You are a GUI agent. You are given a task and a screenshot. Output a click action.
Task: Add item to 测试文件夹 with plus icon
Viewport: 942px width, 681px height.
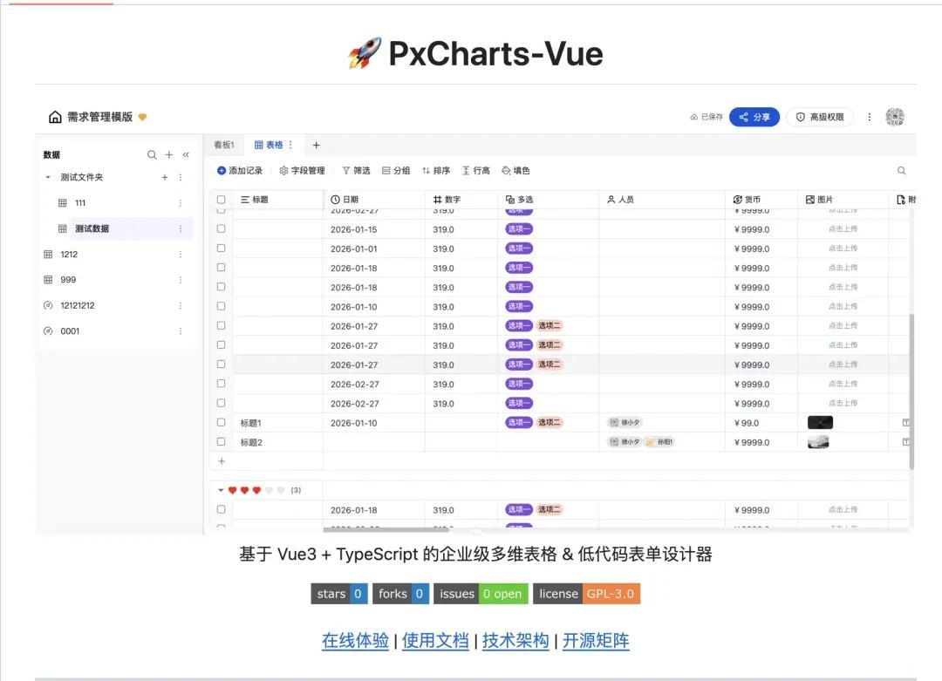coord(165,177)
